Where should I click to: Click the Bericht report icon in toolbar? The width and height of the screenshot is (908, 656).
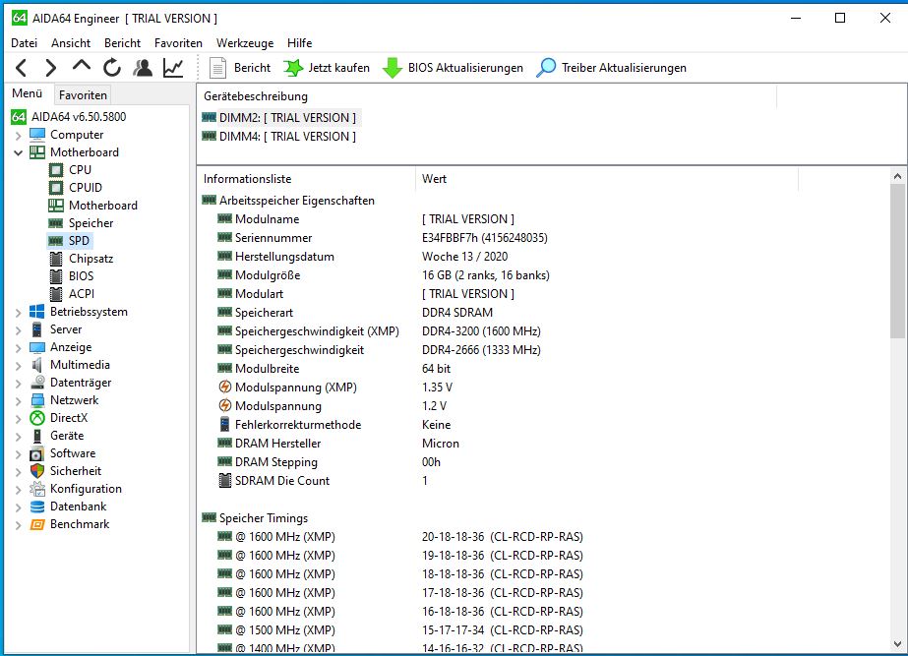[x=217, y=68]
